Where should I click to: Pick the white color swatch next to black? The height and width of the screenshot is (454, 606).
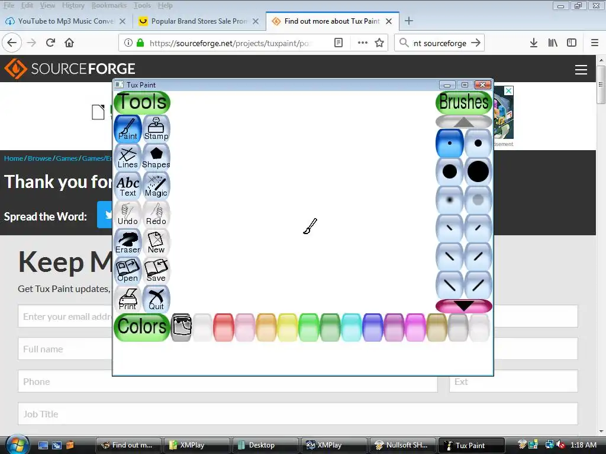point(202,327)
